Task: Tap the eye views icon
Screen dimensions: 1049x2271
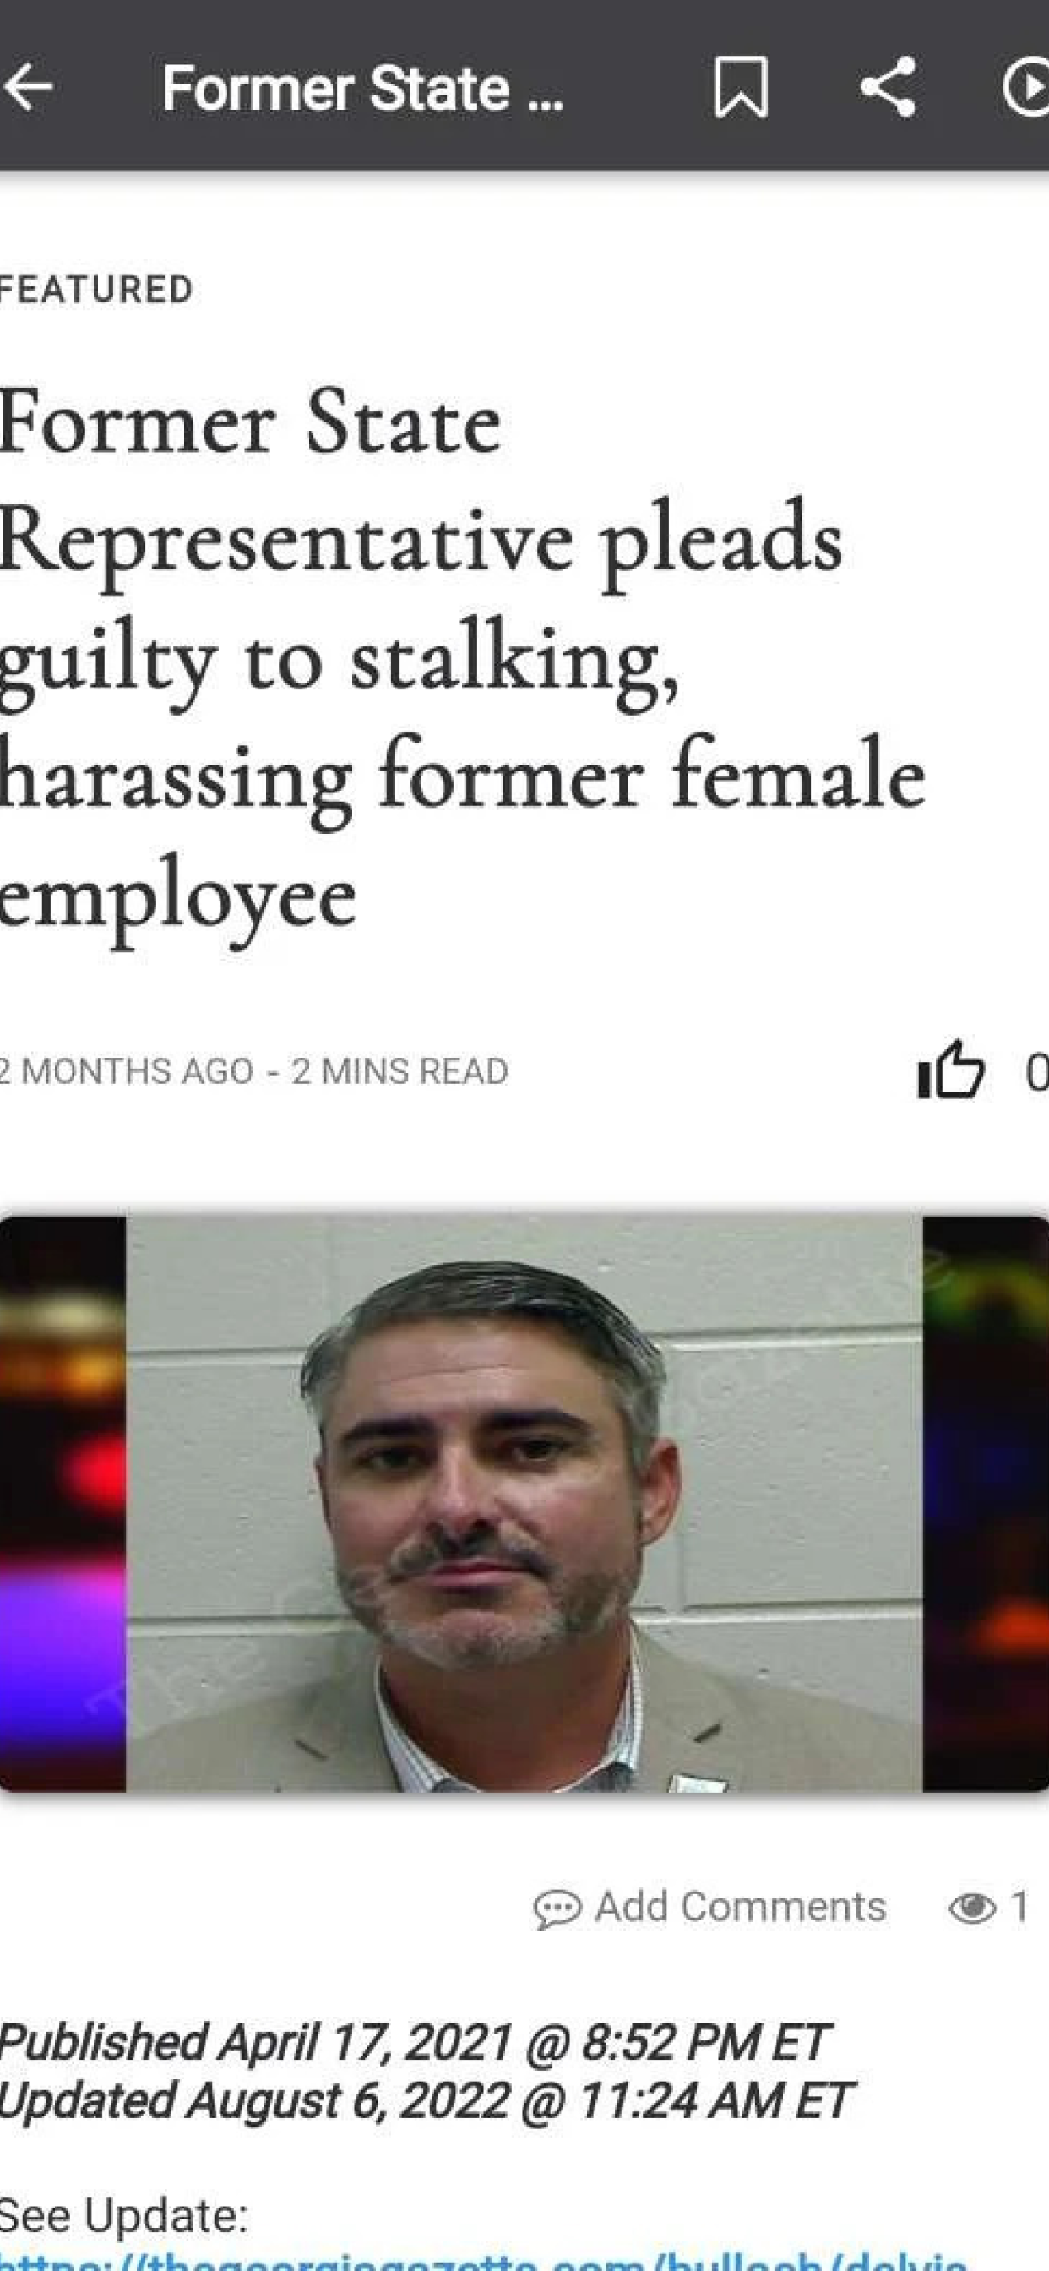Action: (x=972, y=1909)
